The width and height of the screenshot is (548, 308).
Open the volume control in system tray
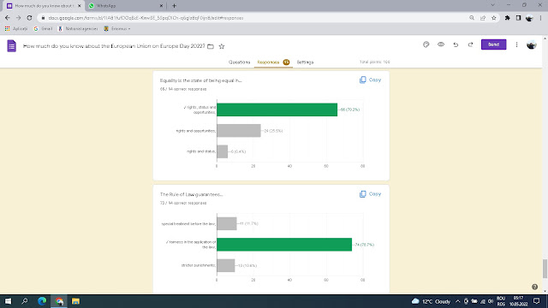click(491, 301)
